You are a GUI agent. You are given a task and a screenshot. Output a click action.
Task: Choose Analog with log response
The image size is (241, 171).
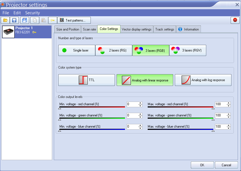point(203,80)
